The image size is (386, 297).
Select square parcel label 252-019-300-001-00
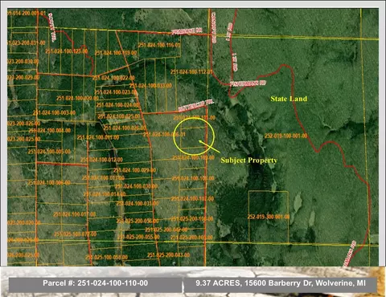[x=269, y=217]
